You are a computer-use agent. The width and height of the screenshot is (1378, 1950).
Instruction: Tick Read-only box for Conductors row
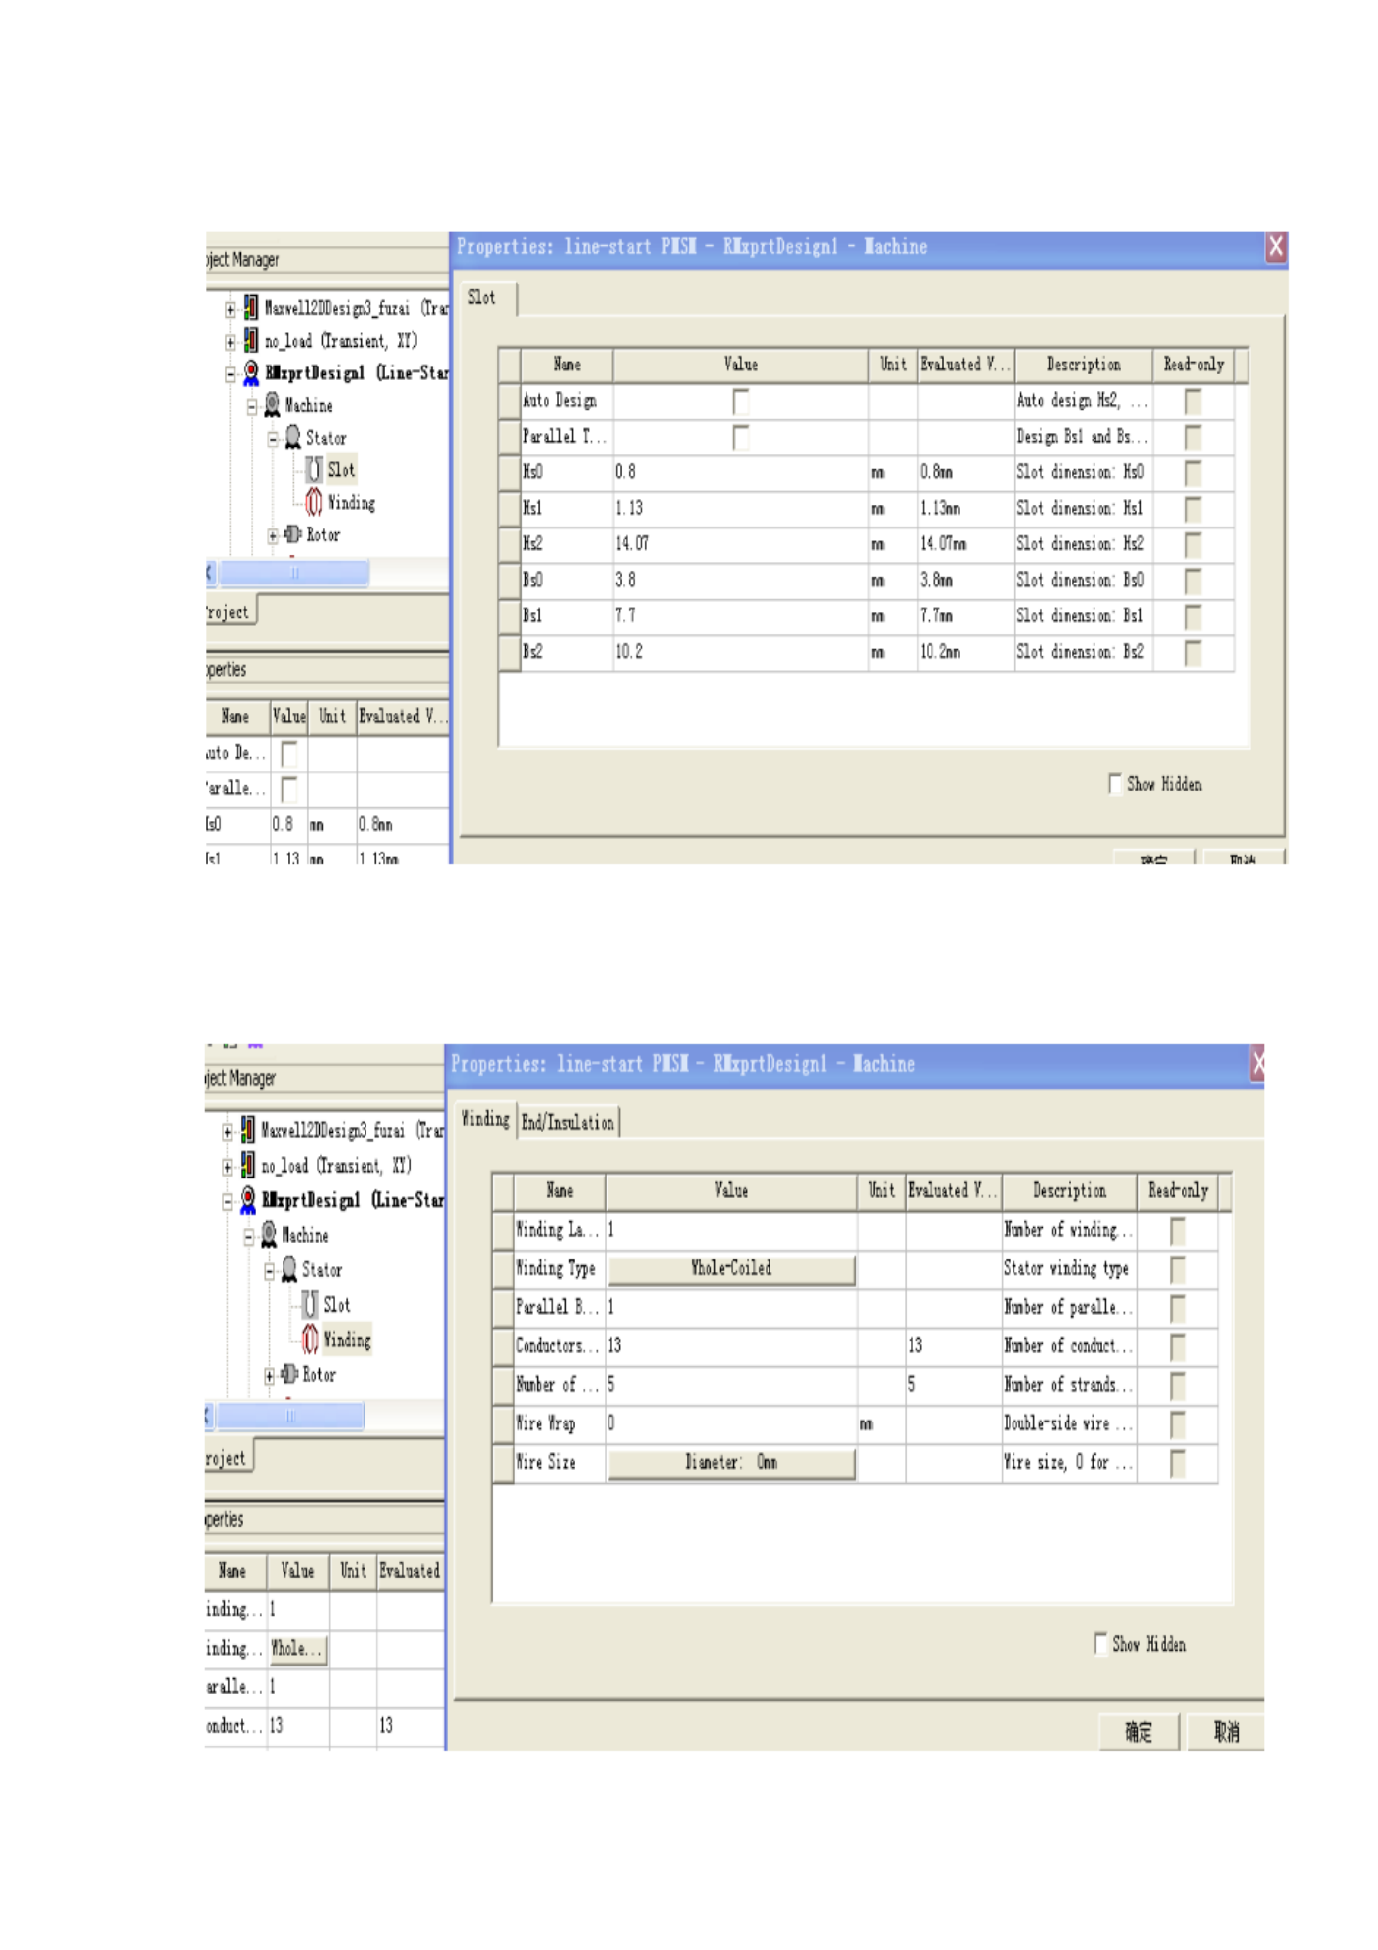[x=1177, y=1346]
